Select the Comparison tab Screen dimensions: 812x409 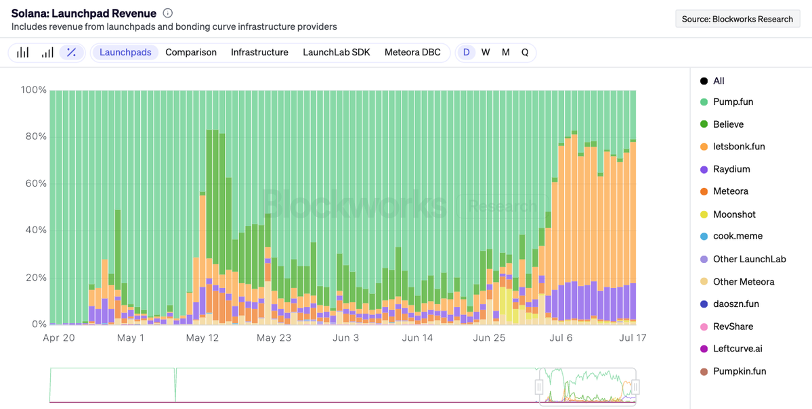click(191, 52)
